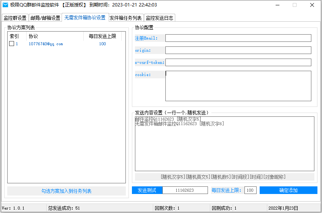The height and width of the screenshot is (213, 322).
Task: Insert the [随机英文5] placeholder tag
Action: 198,177
